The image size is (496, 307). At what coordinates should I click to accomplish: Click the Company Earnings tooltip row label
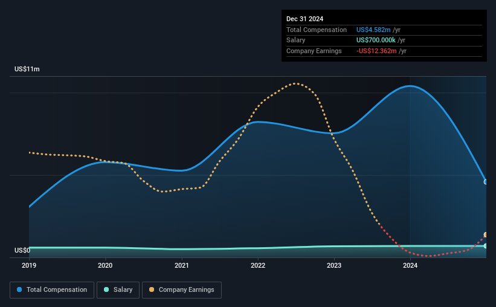tap(314, 51)
